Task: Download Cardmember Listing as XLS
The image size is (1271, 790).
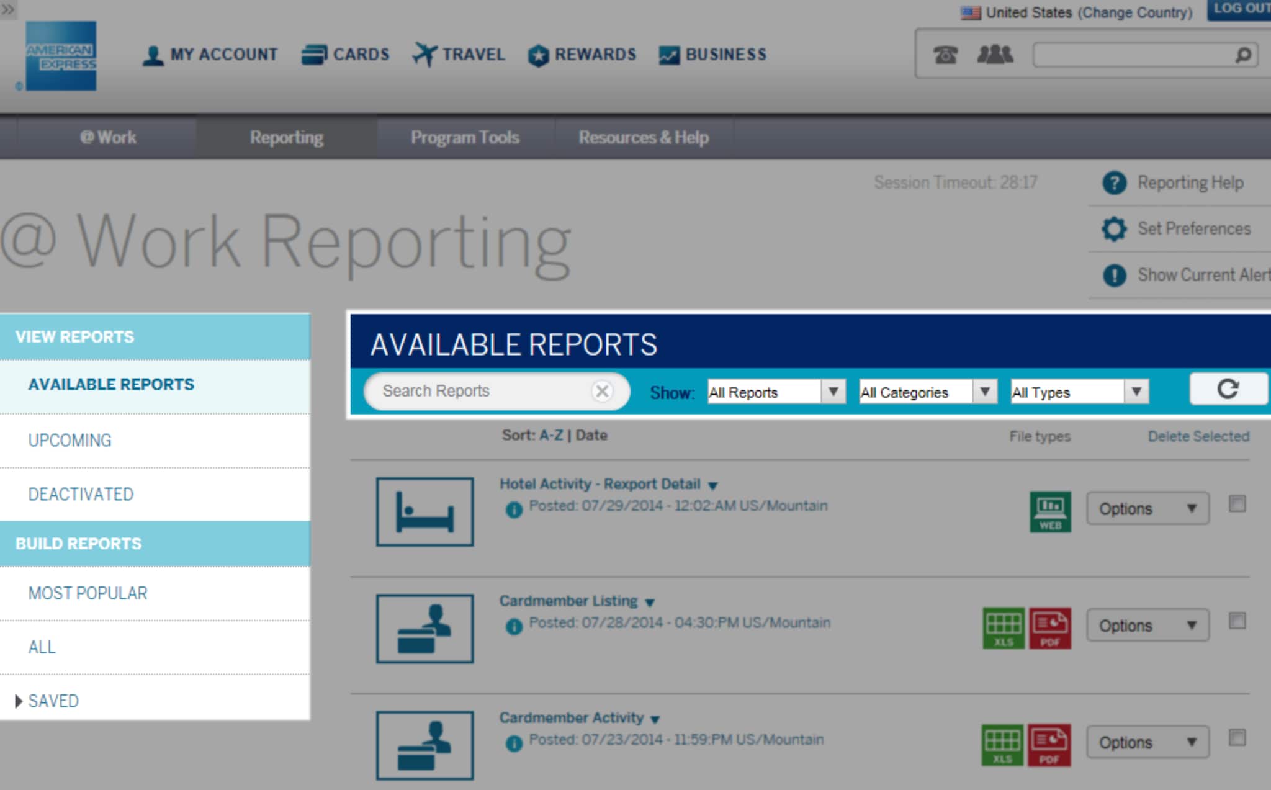Action: 1003,628
